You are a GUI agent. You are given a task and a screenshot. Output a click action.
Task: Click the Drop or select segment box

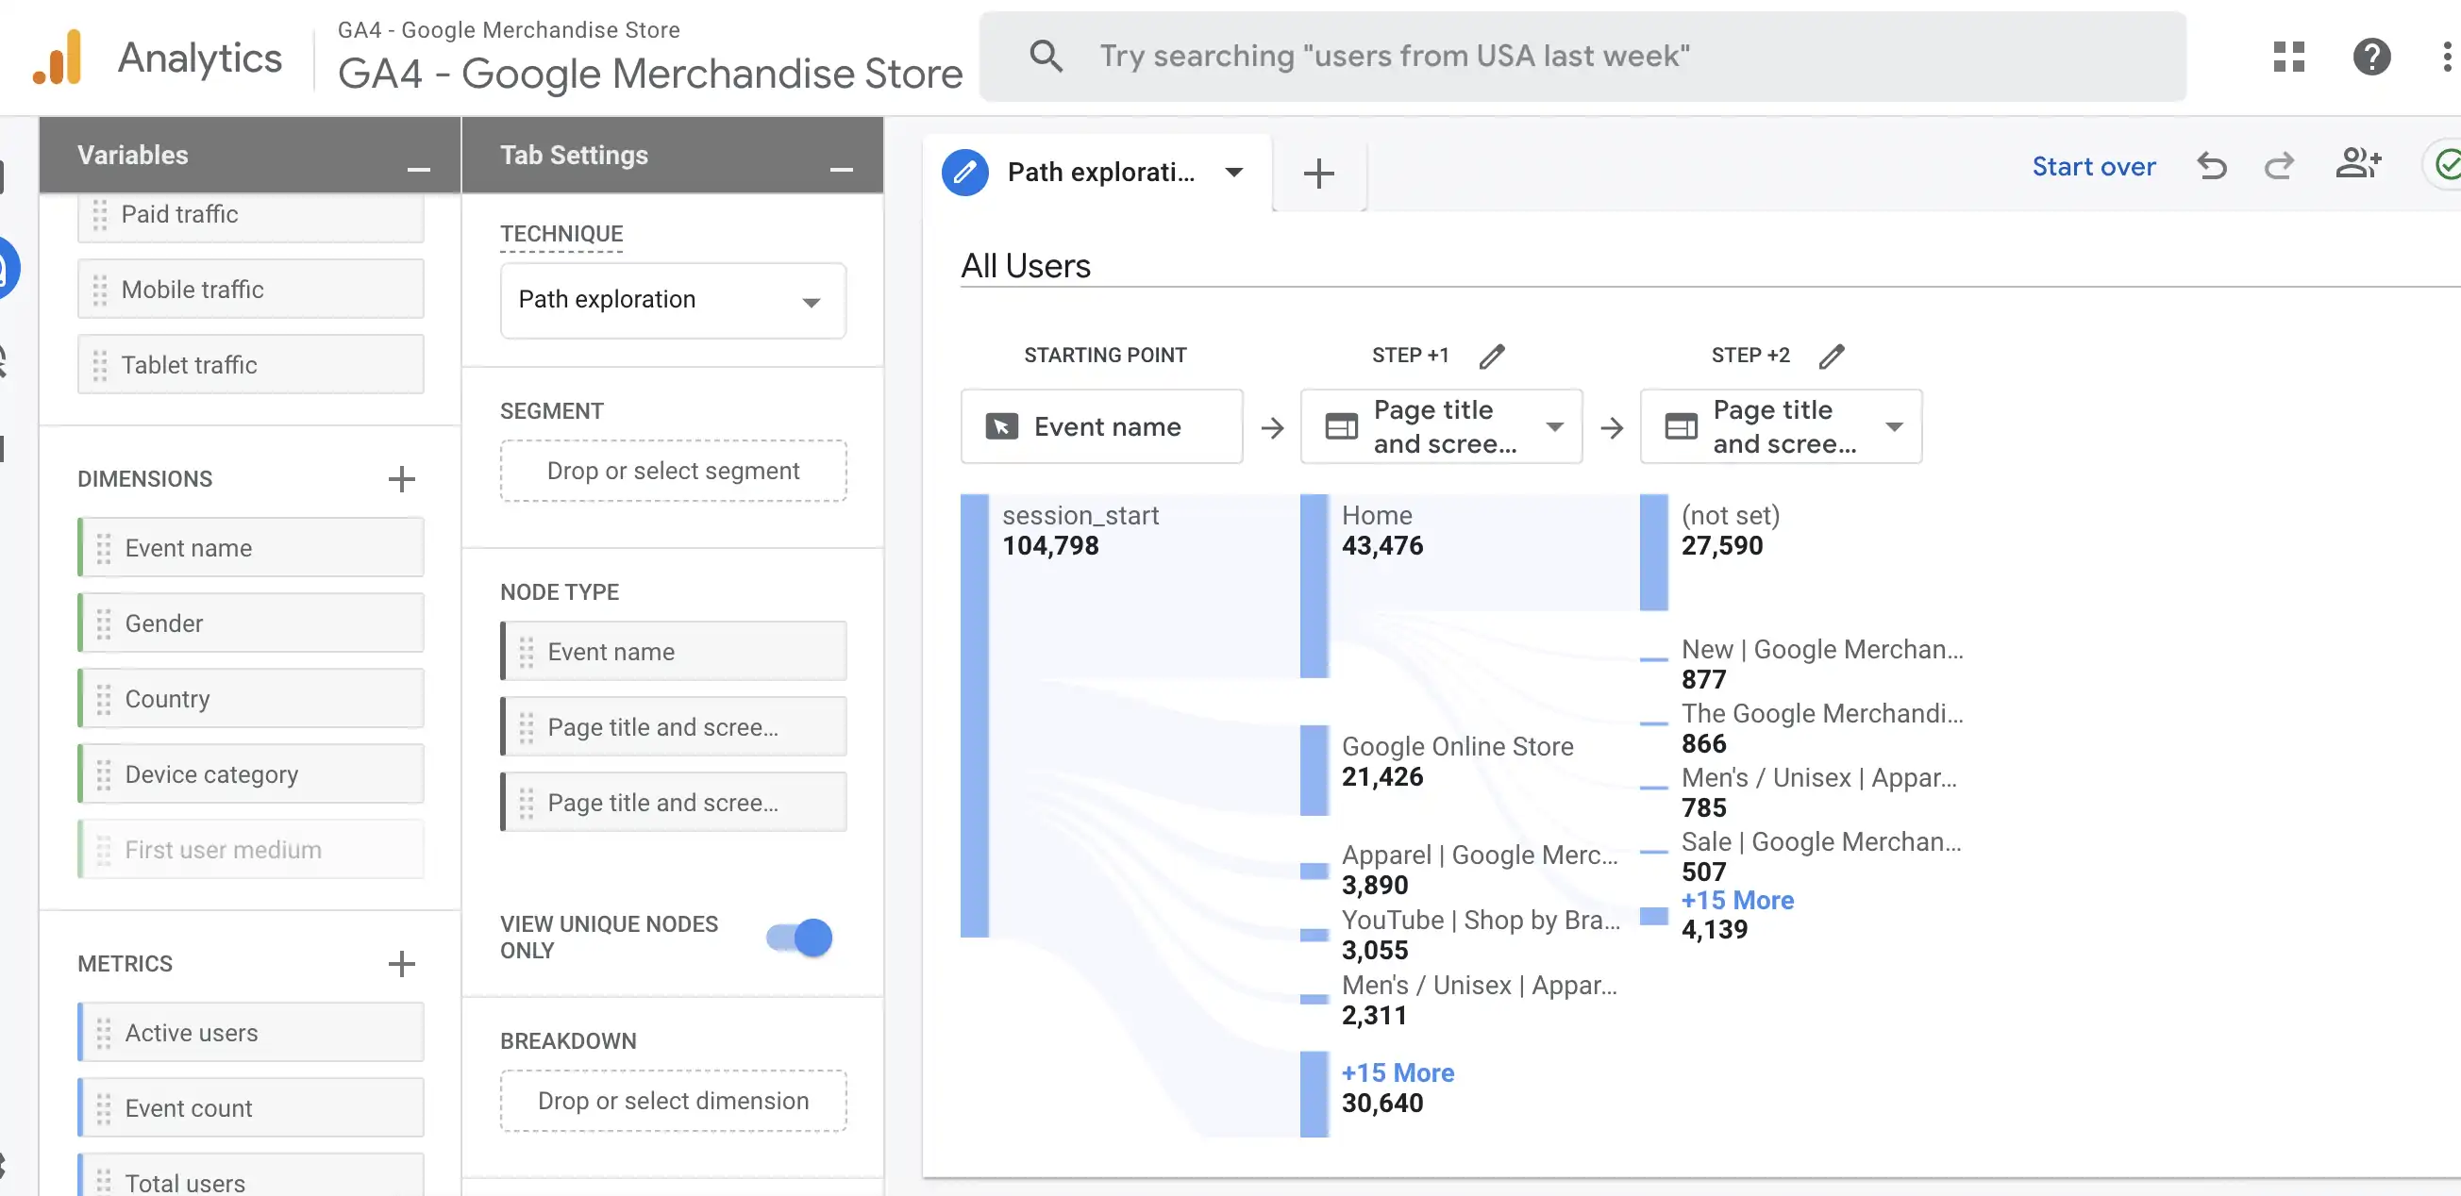pos(673,471)
